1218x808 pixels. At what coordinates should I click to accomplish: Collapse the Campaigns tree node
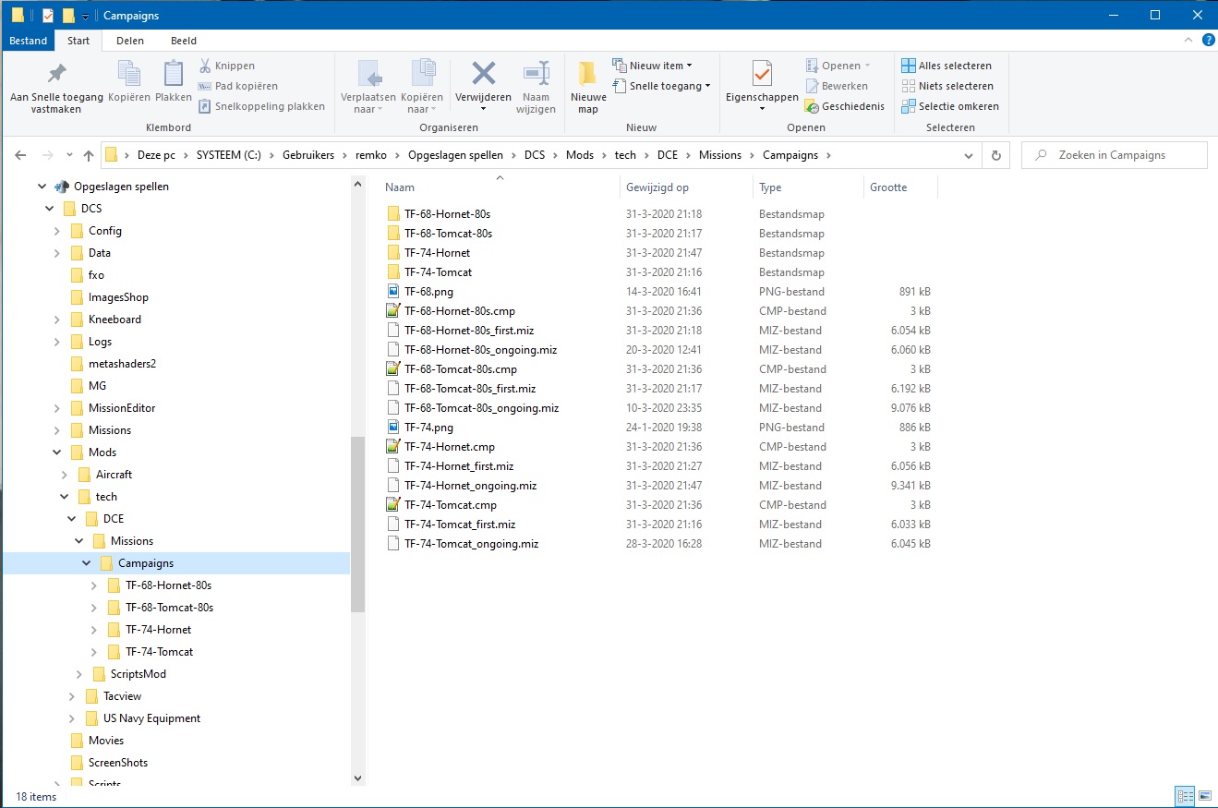point(87,563)
